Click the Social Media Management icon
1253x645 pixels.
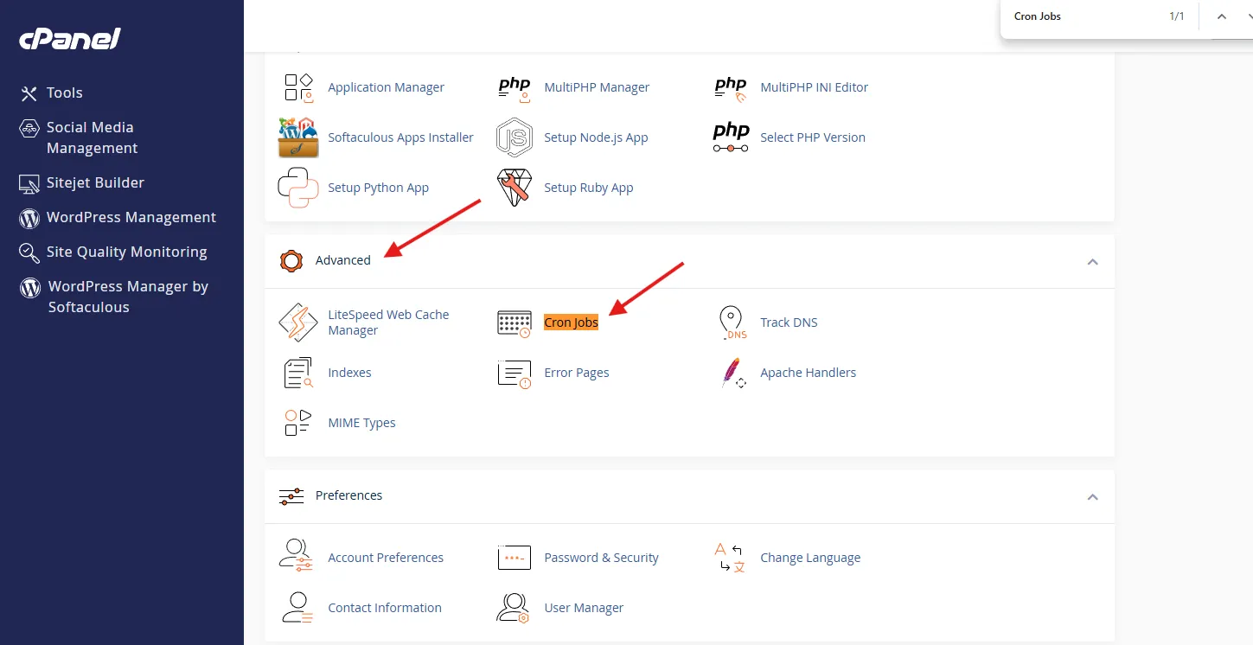pos(29,128)
